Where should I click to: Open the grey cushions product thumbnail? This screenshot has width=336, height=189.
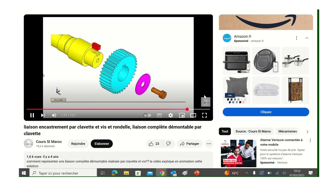[x=237, y=90]
